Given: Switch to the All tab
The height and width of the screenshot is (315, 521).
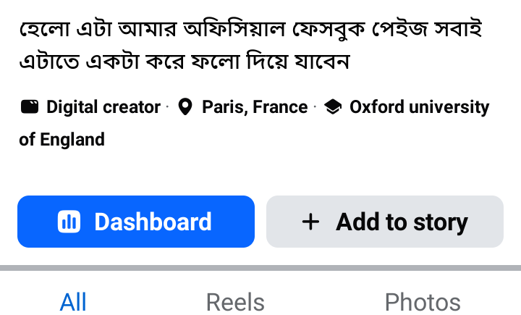Looking at the screenshot, I should pyautogui.click(x=73, y=301).
